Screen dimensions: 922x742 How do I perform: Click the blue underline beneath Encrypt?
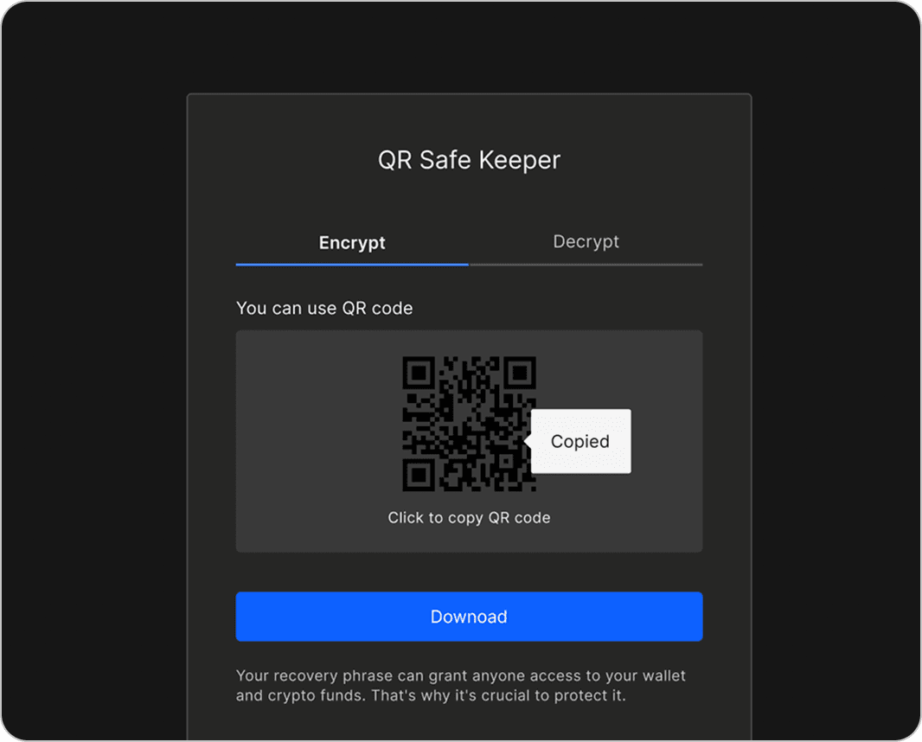click(352, 264)
